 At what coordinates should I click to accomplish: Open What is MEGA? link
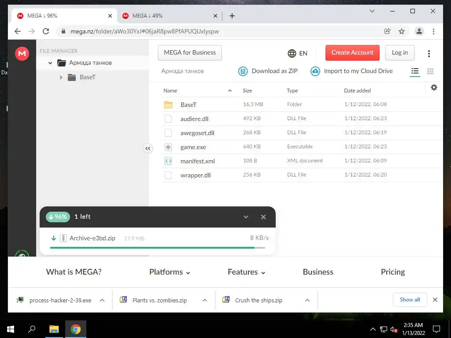click(x=74, y=272)
